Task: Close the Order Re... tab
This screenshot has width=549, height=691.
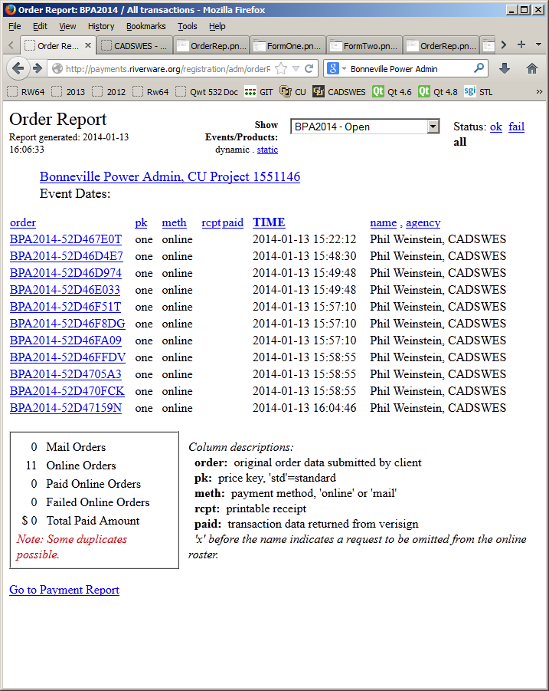Action: tap(88, 45)
